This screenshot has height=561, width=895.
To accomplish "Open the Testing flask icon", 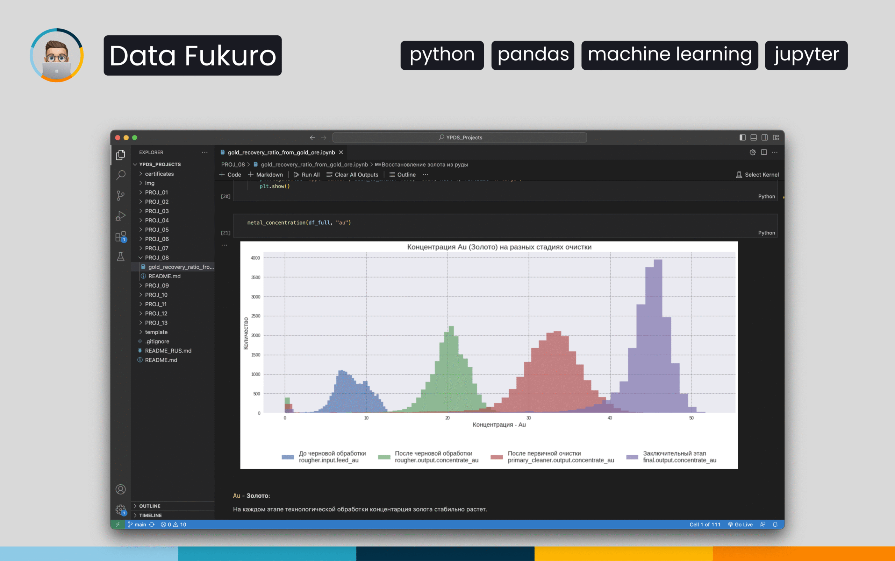I will tap(121, 257).
